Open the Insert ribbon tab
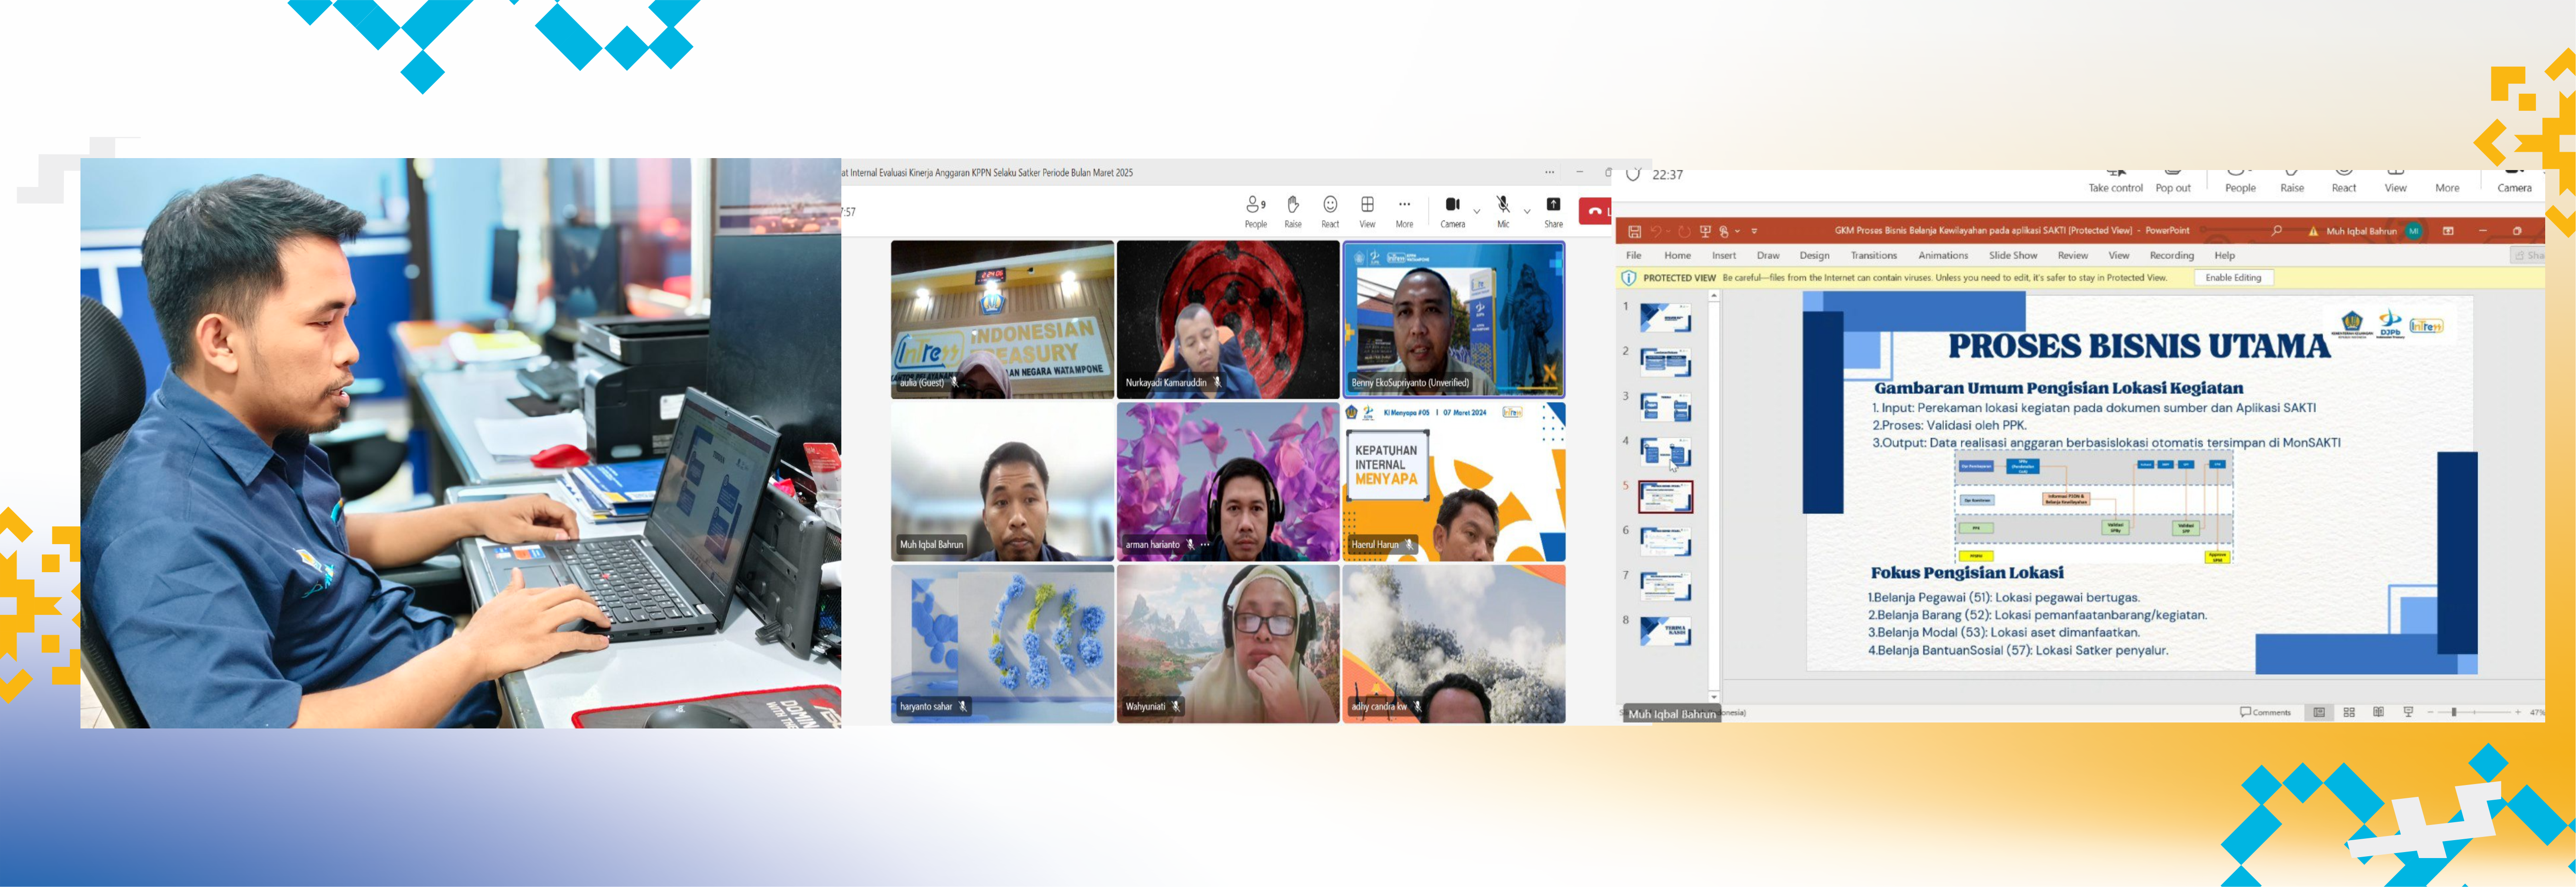This screenshot has width=2576, height=887. pos(1724,255)
